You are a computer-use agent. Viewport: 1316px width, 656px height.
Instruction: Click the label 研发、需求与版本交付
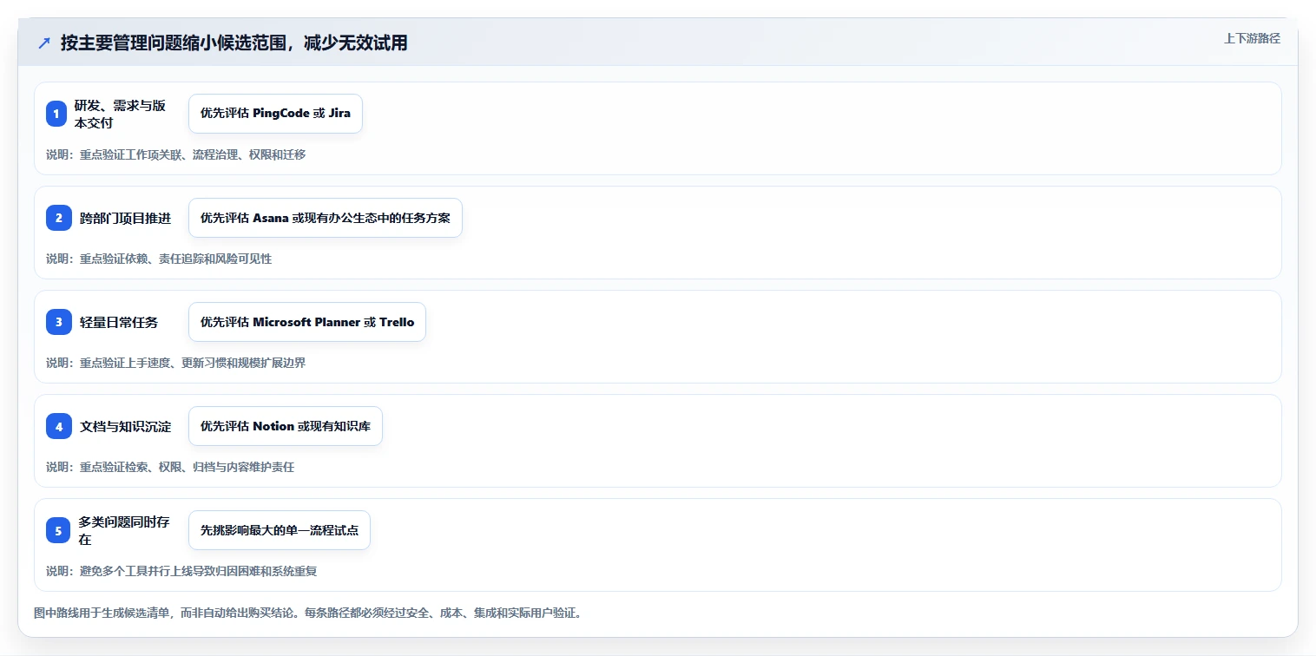(x=120, y=114)
